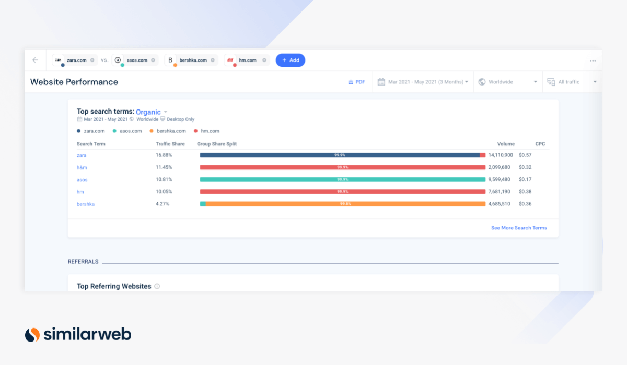
Task: Remove asos.com from the comparison
Action: pyautogui.click(x=153, y=60)
